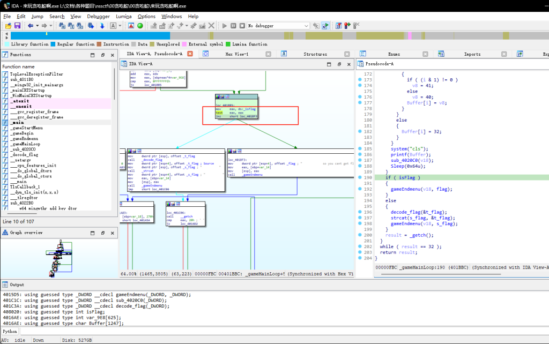
Task: Click the icon right after the debugger combo
Action: pyautogui.click(x=316, y=26)
